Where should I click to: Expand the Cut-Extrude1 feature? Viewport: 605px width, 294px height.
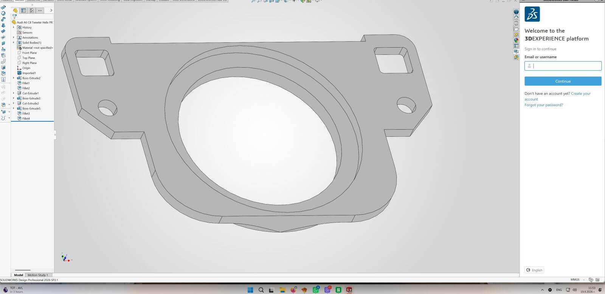tap(14, 93)
